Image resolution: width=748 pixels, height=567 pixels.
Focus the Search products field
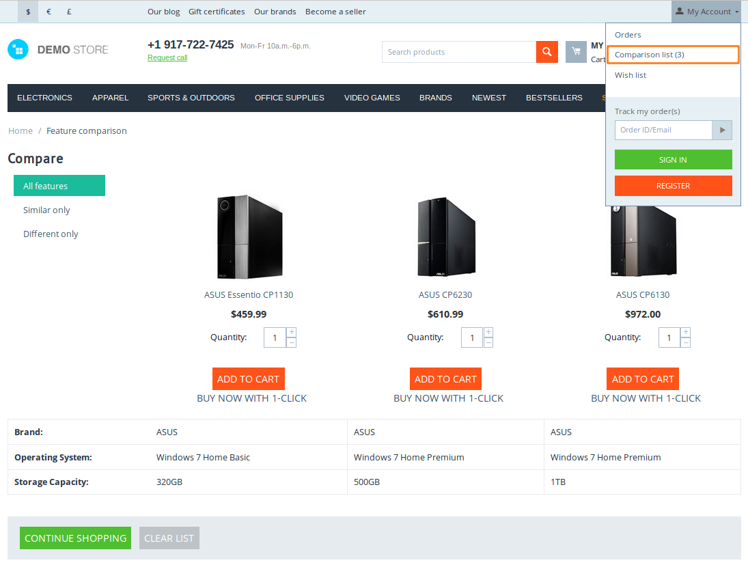(x=459, y=52)
